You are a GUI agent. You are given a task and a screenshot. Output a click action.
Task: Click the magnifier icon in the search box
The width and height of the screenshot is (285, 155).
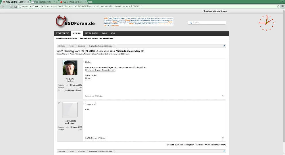point(191,23)
